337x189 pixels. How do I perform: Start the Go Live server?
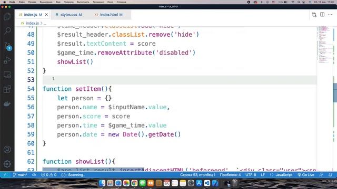coord(306,175)
